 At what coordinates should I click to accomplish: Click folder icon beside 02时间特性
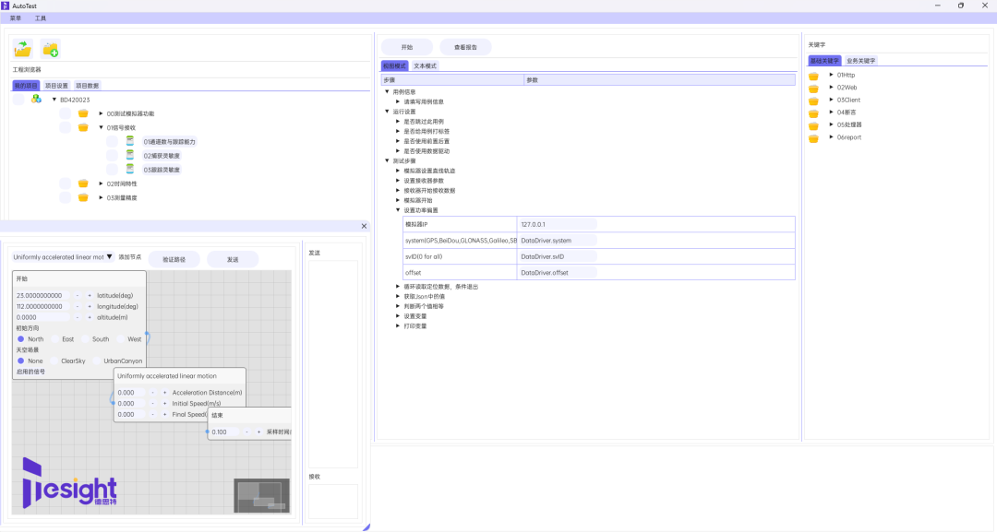[x=83, y=183]
